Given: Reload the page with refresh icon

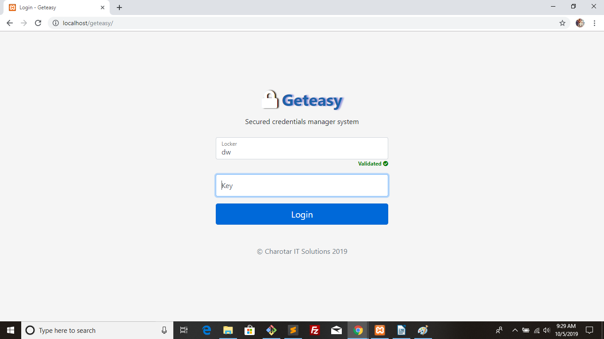Looking at the screenshot, I should [38, 23].
